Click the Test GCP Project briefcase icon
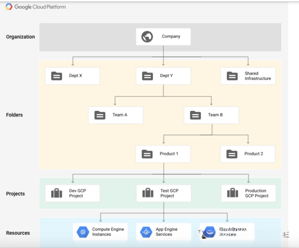The width and height of the screenshot is (299, 248). [x=148, y=192]
